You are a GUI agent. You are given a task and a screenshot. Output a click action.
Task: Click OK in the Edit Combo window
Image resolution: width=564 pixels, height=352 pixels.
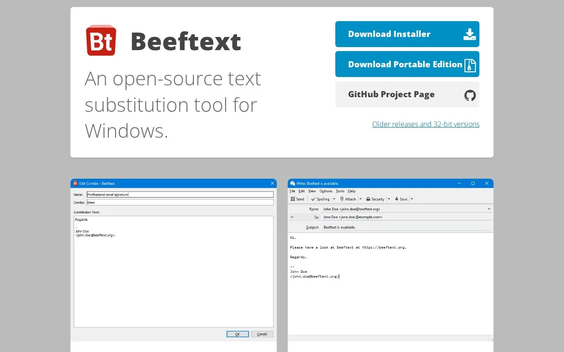click(237, 334)
